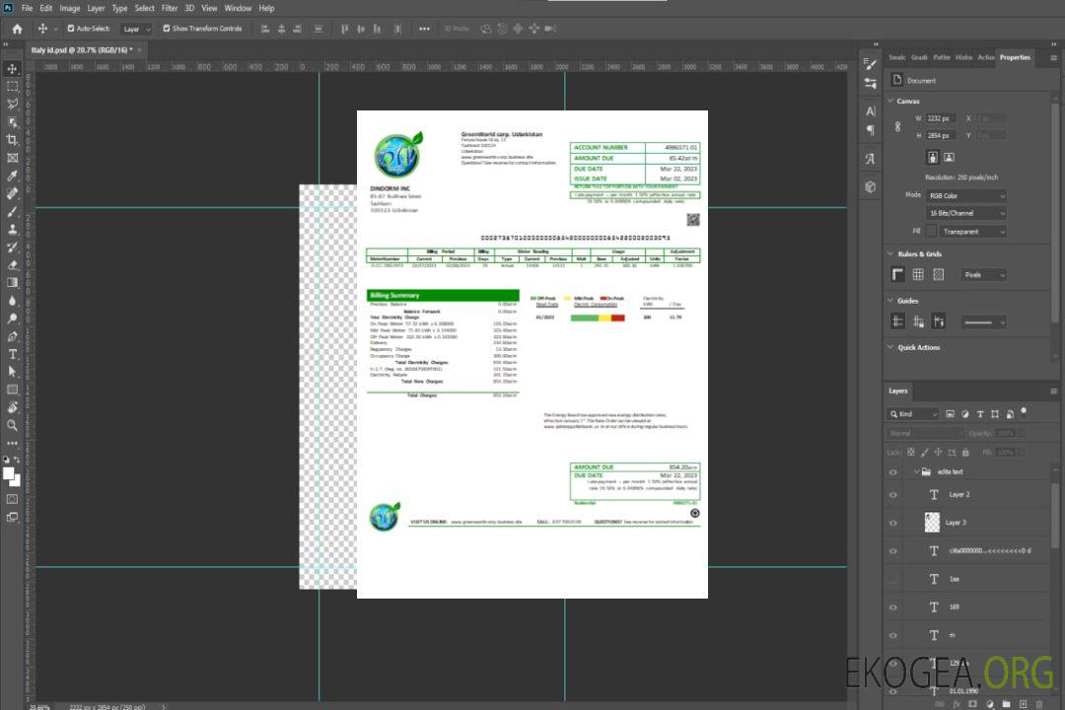Toggle the Auto-Select checkbox
The image size is (1065, 710).
pos(71,29)
